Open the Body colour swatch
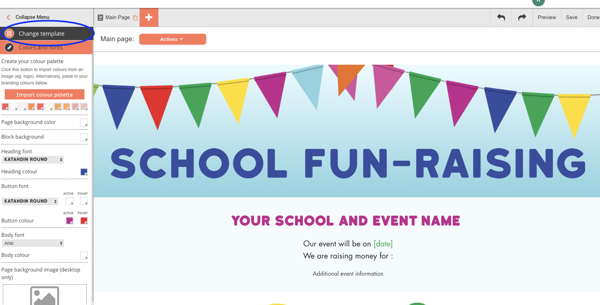 (84, 255)
